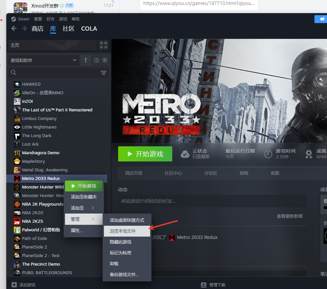
Task: Switch to the 社区 tab
Action: coord(68,29)
